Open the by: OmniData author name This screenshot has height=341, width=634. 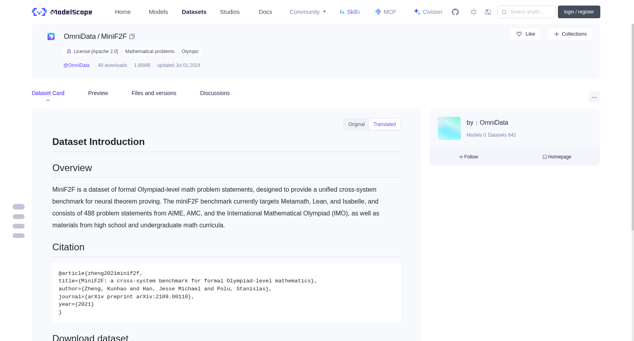(487, 123)
